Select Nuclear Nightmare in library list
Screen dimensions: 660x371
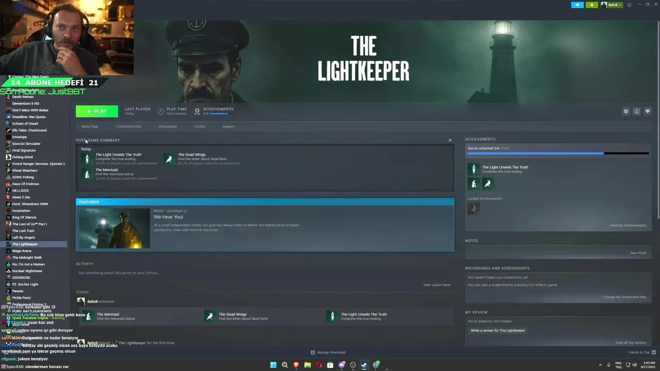click(x=27, y=271)
